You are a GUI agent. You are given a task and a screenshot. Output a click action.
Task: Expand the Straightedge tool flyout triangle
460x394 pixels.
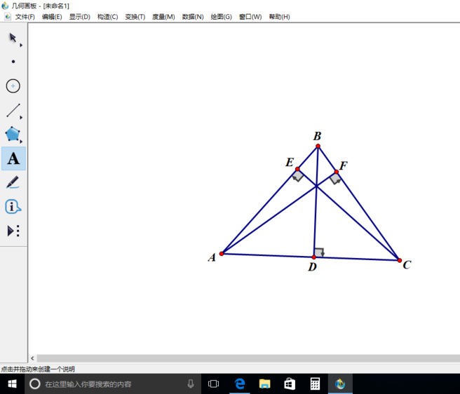tap(21, 117)
